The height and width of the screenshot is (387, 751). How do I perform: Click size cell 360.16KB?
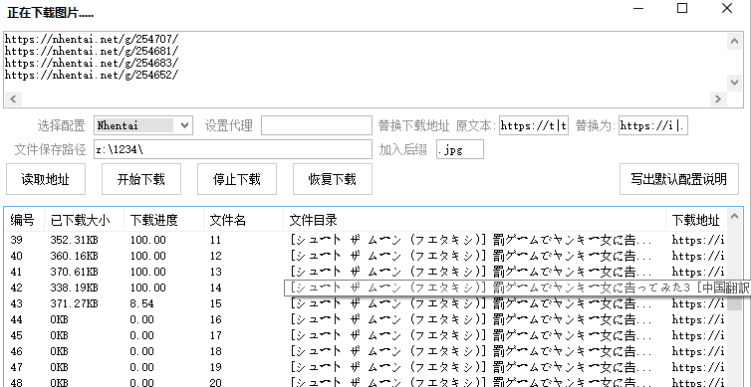pos(75,256)
